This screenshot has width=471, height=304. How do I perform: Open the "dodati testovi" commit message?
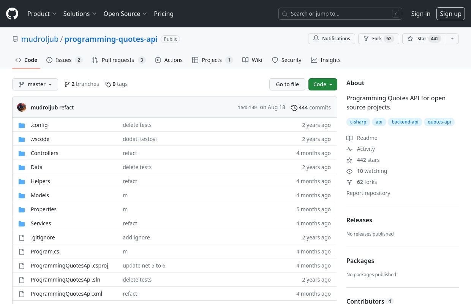(x=140, y=139)
